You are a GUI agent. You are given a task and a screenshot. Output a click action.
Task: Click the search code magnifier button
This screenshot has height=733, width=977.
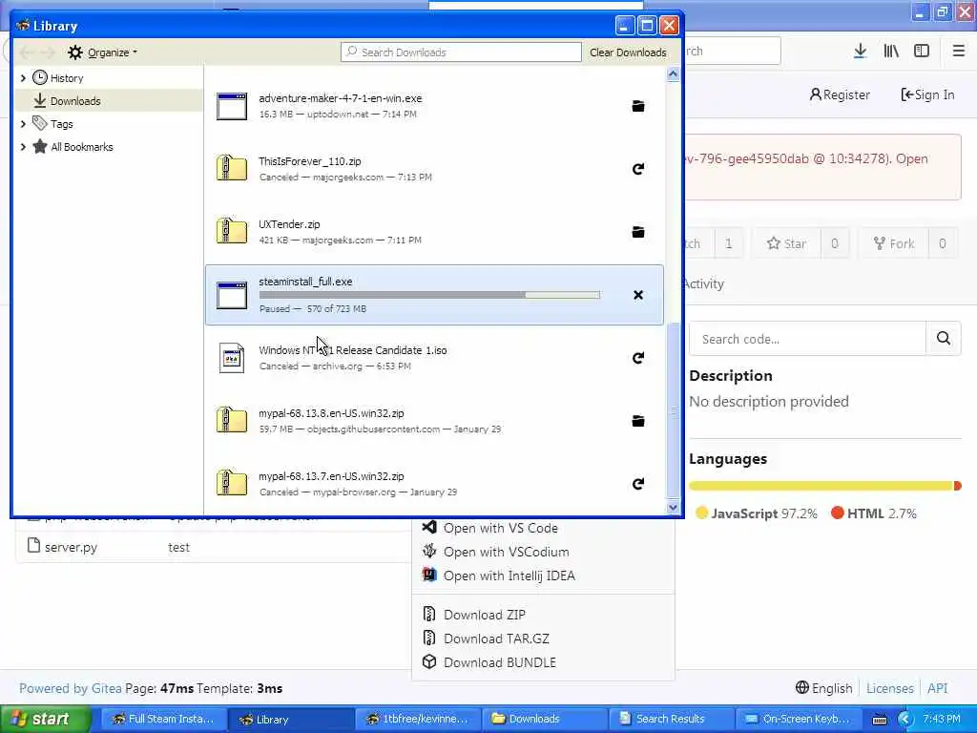tap(944, 339)
